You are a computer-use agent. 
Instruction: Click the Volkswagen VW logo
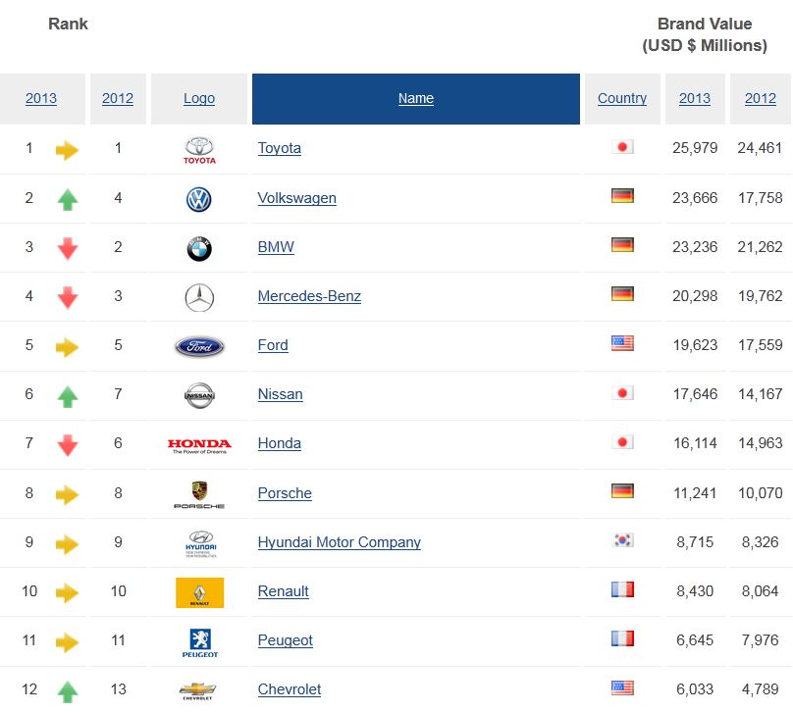(198, 198)
